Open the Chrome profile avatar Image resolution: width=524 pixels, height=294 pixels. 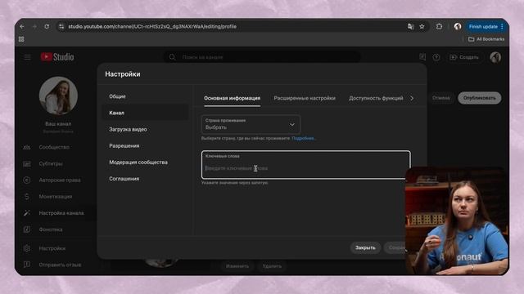[458, 26]
